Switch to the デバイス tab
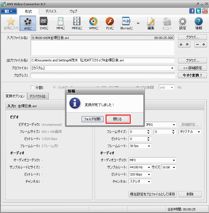 (51, 11)
